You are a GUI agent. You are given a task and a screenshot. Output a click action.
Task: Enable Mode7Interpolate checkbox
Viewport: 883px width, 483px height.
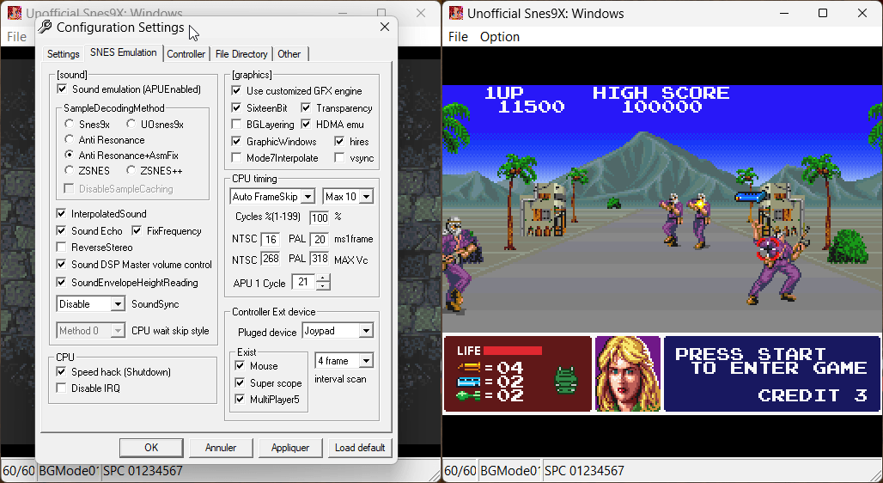236,158
